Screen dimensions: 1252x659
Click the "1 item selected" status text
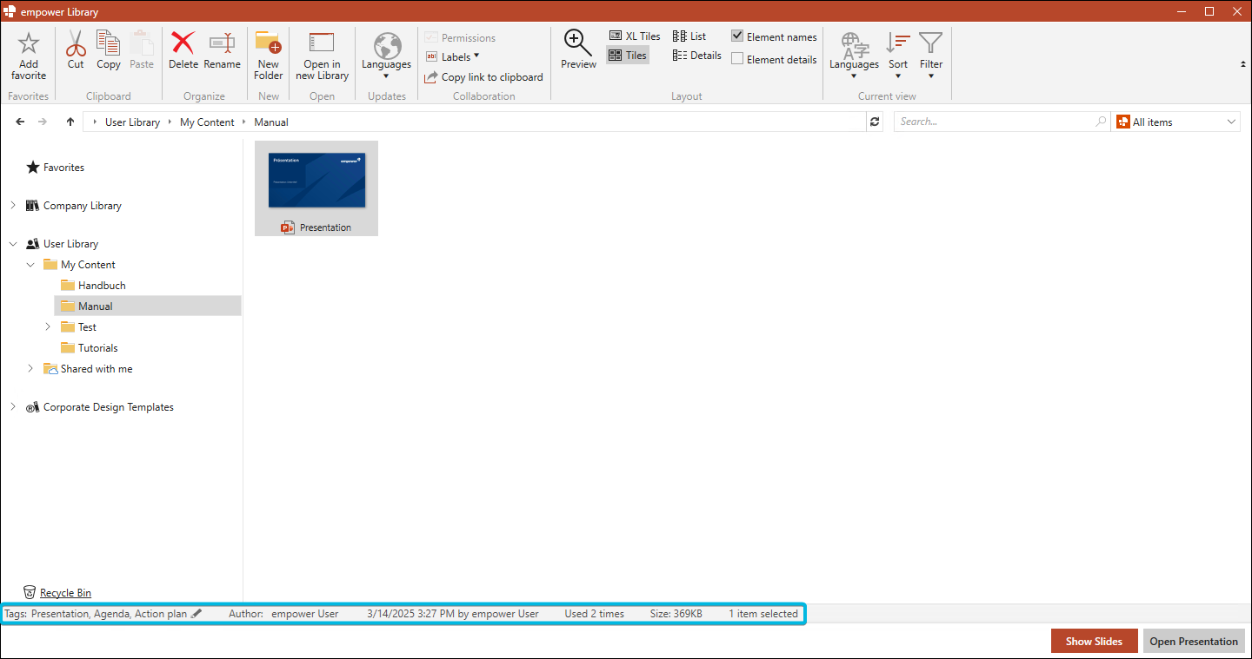pyautogui.click(x=763, y=614)
